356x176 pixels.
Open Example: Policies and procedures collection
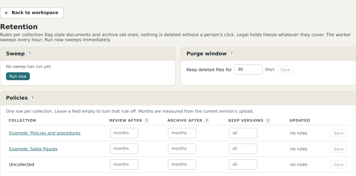45,133
